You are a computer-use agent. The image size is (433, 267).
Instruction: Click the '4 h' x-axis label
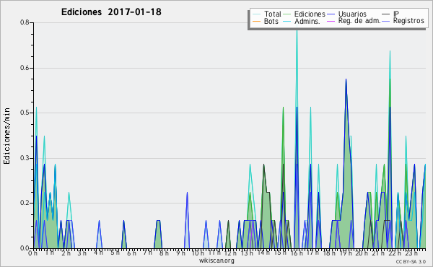click(98, 253)
